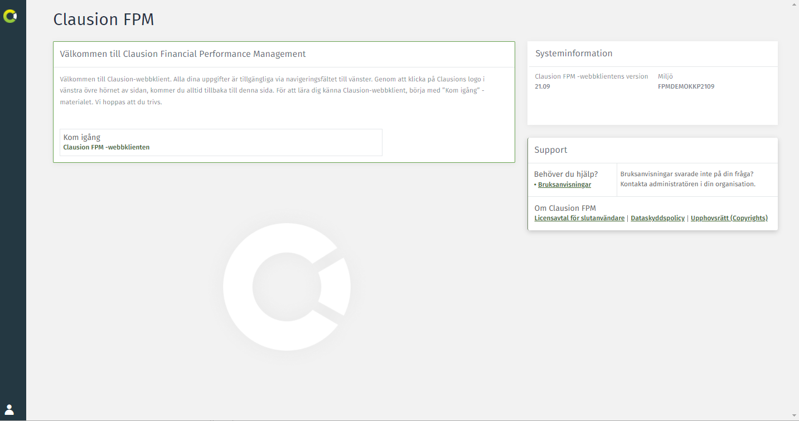Click Clausion FPM -webbklientens version label
Screen dimensions: 799x421
tap(591, 76)
